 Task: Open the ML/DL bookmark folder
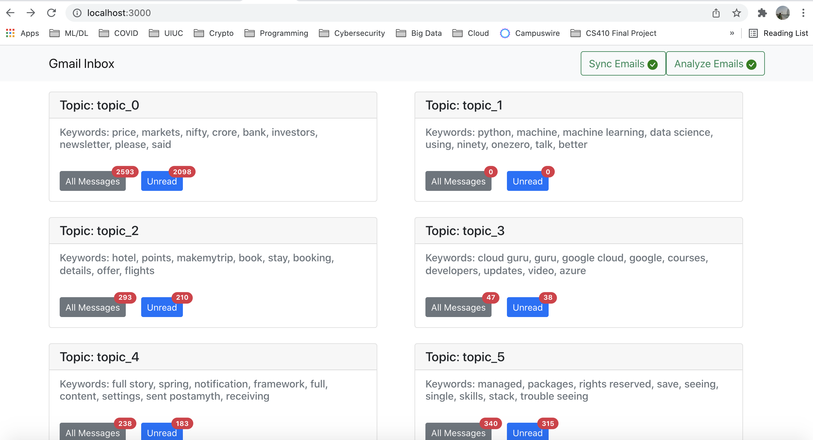click(x=69, y=33)
